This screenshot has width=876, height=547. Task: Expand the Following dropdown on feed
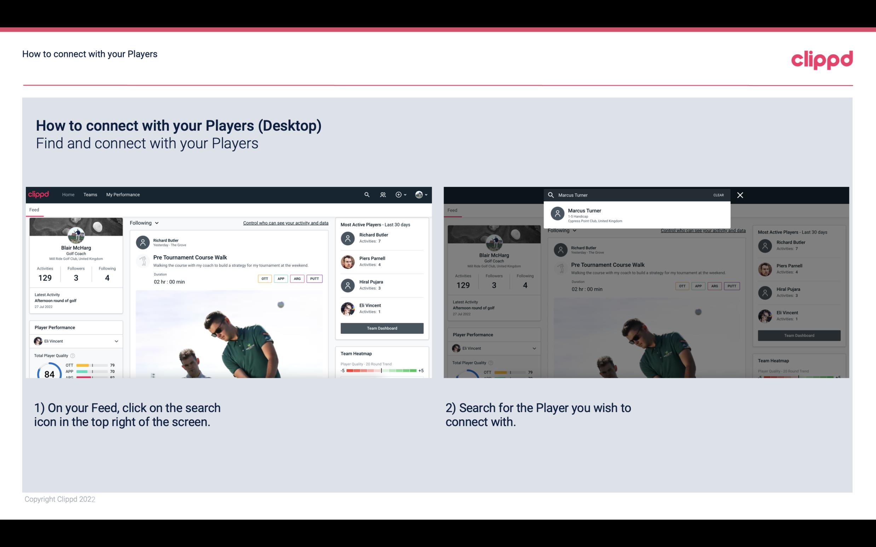(x=144, y=223)
